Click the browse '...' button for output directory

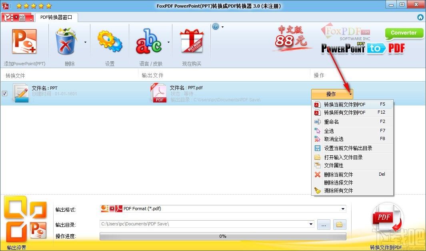click(324, 225)
